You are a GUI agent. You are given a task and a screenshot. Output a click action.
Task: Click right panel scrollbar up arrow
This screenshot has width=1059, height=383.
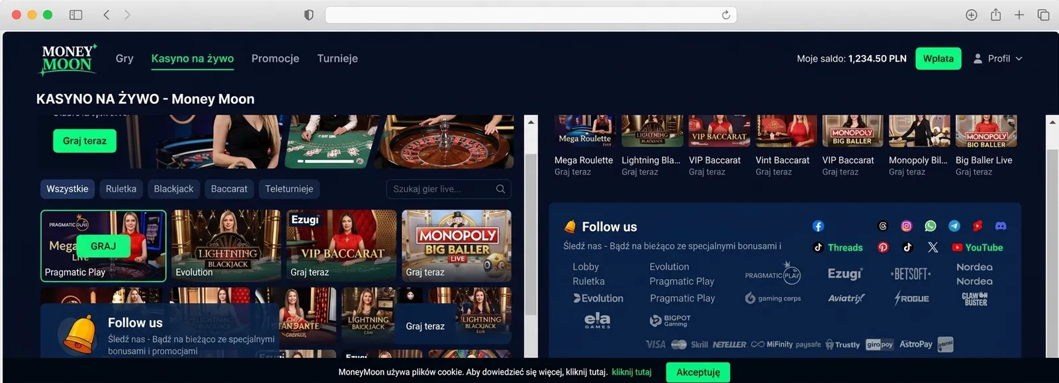pyautogui.click(x=1052, y=123)
